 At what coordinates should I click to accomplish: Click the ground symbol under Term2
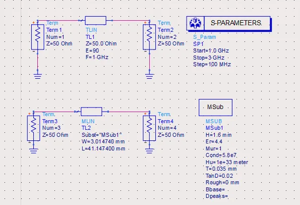149,76
